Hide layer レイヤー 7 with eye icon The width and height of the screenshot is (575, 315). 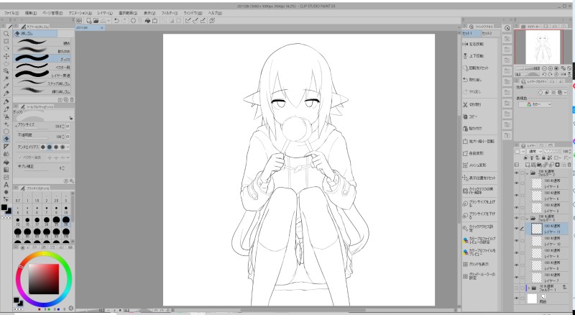pyautogui.click(x=517, y=278)
